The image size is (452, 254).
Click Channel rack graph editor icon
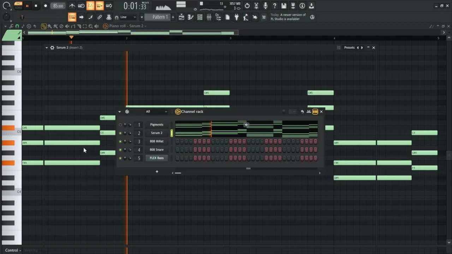[309, 112]
